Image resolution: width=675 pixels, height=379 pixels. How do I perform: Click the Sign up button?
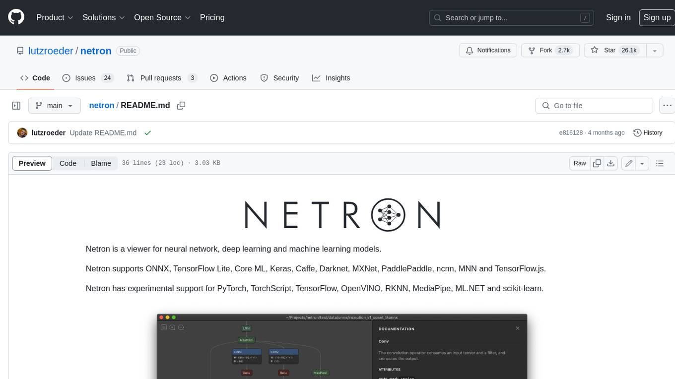coord(657,17)
